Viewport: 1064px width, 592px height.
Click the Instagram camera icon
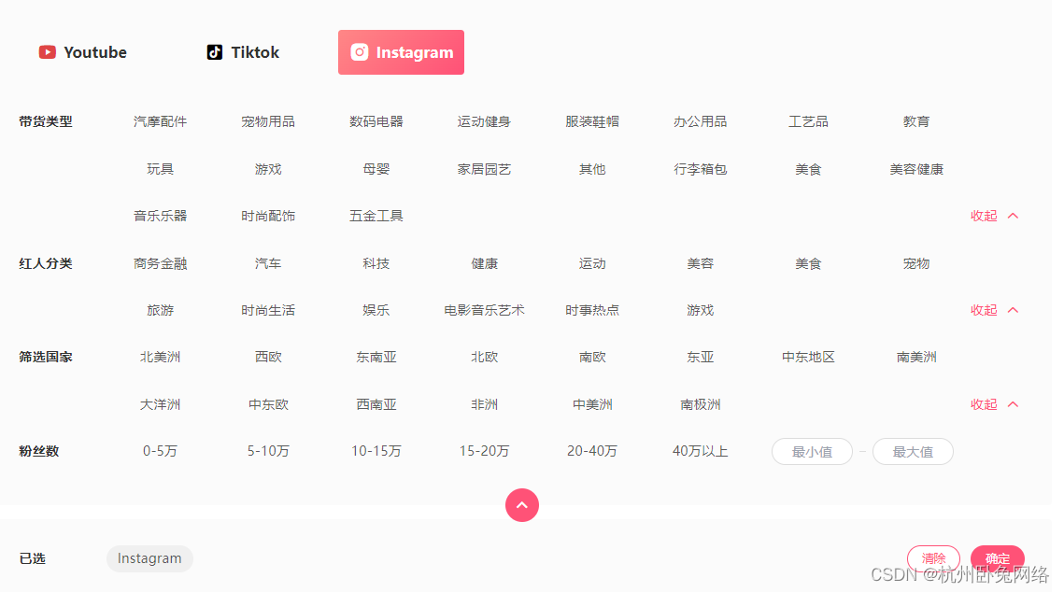pyautogui.click(x=360, y=52)
